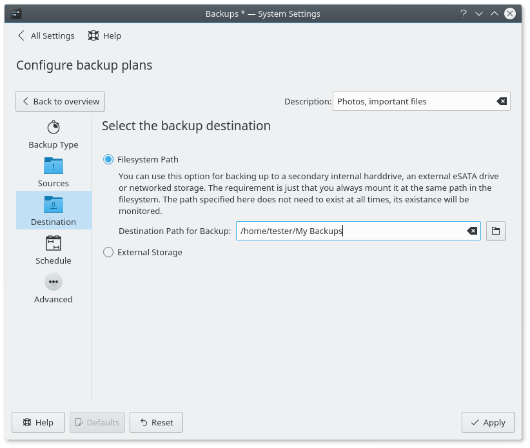The width and height of the screenshot is (530, 448).
Task: Click Back to overview button
Action: [x=60, y=101]
